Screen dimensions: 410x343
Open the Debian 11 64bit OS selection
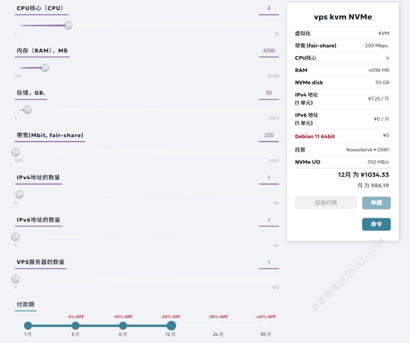click(315, 136)
